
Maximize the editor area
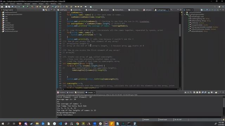point(181,10)
